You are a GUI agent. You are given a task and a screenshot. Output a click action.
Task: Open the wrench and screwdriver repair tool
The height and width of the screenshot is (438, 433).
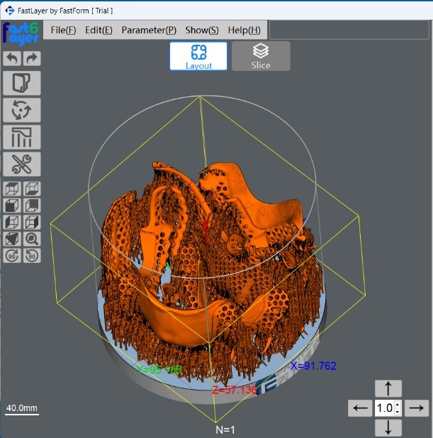click(x=22, y=164)
